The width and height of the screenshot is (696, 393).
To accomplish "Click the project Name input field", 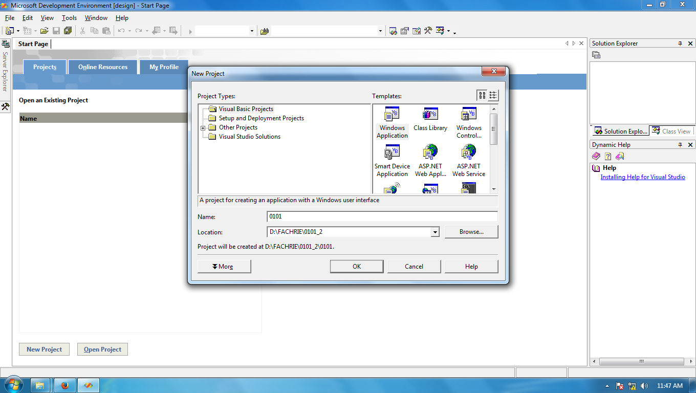I will (x=382, y=216).
